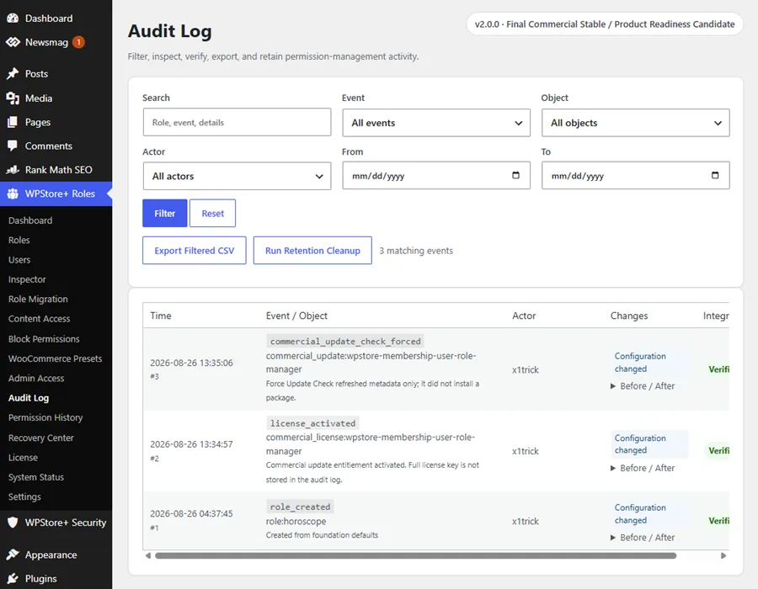Click the Actor column header
This screenshot has width=758, height=589.
[524, 316]
